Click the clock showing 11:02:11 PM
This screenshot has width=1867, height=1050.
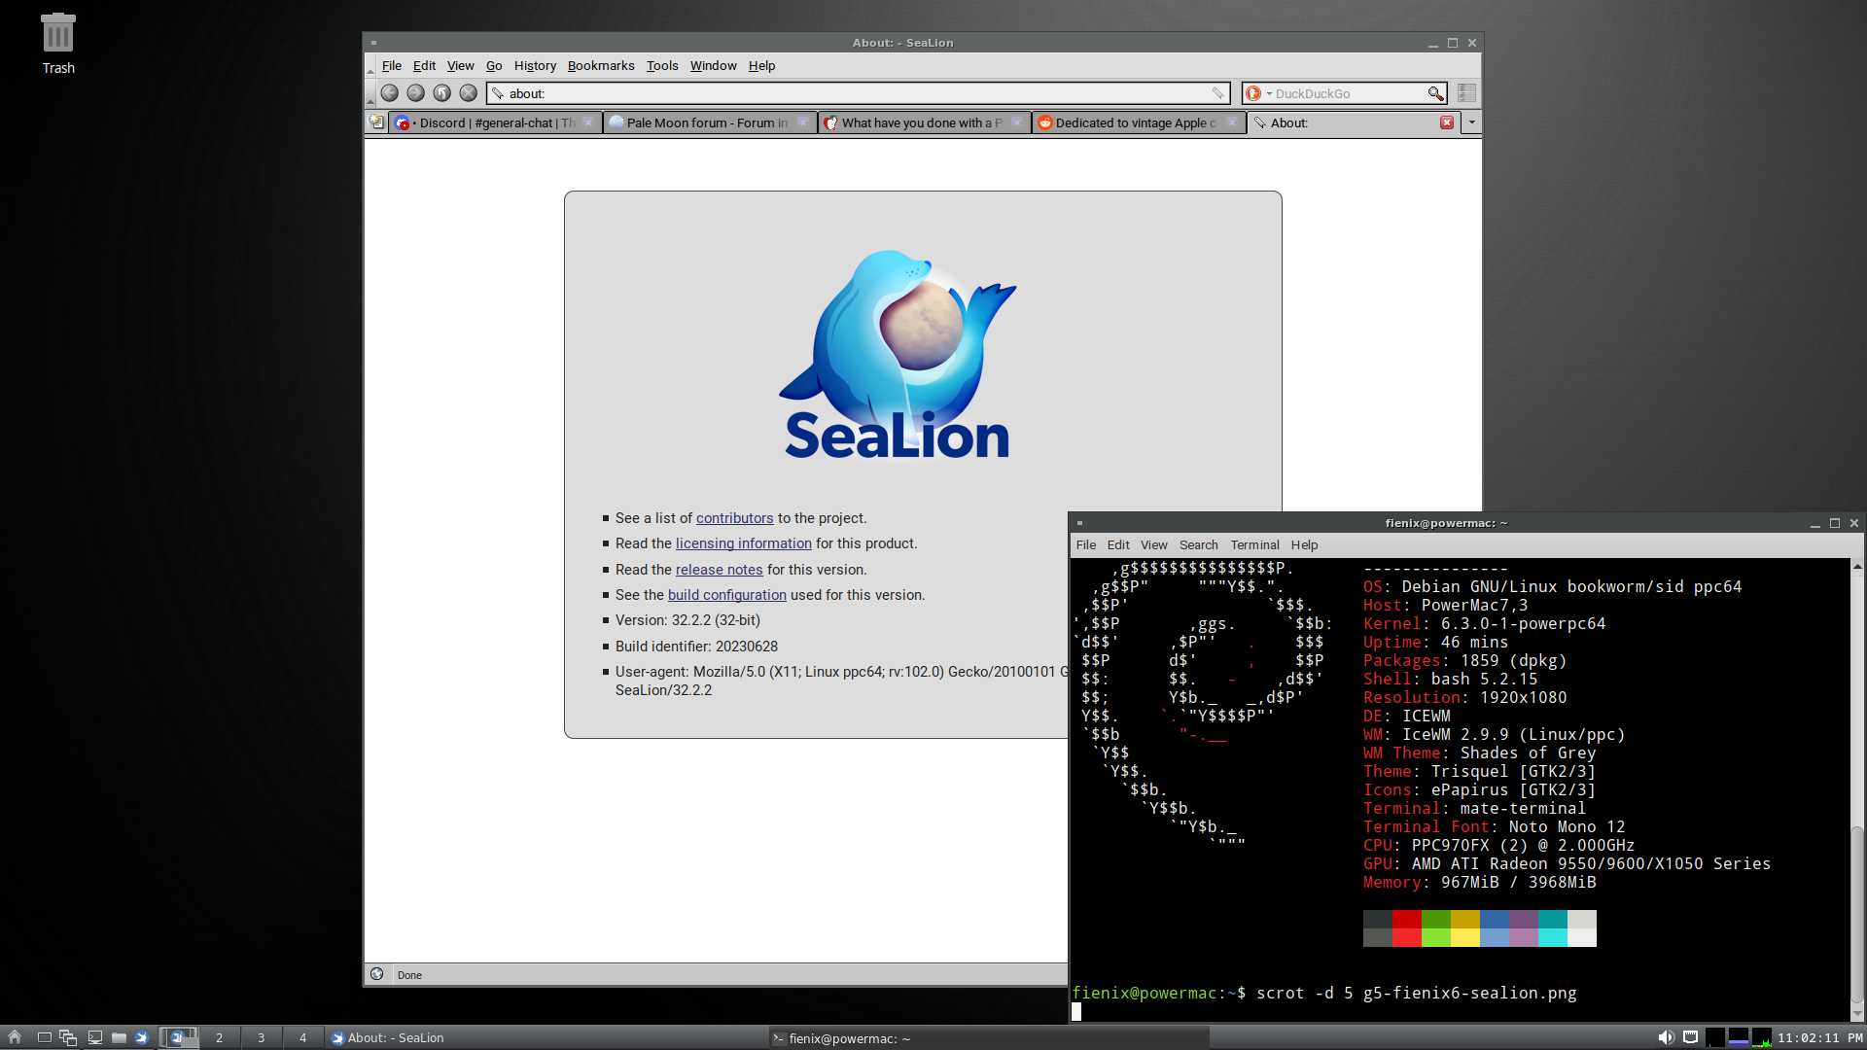pyautogui.click(x=1820, y=1037)
